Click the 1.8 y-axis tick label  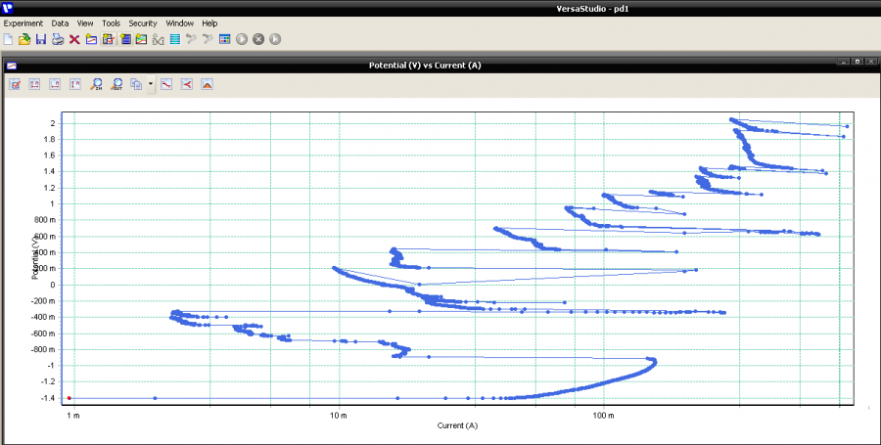coord(50,139)
